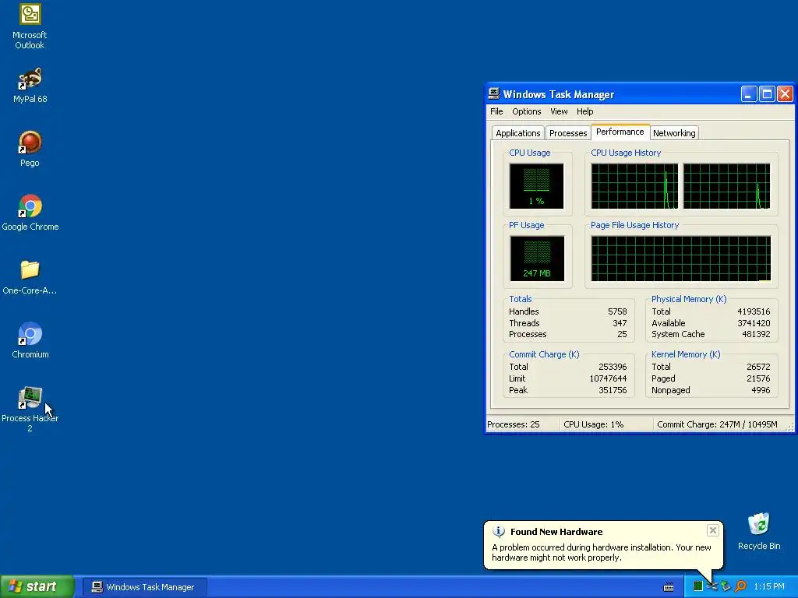Click the Limit value 10747644
The height and width of the screenshot is (598, 798).
608,379
